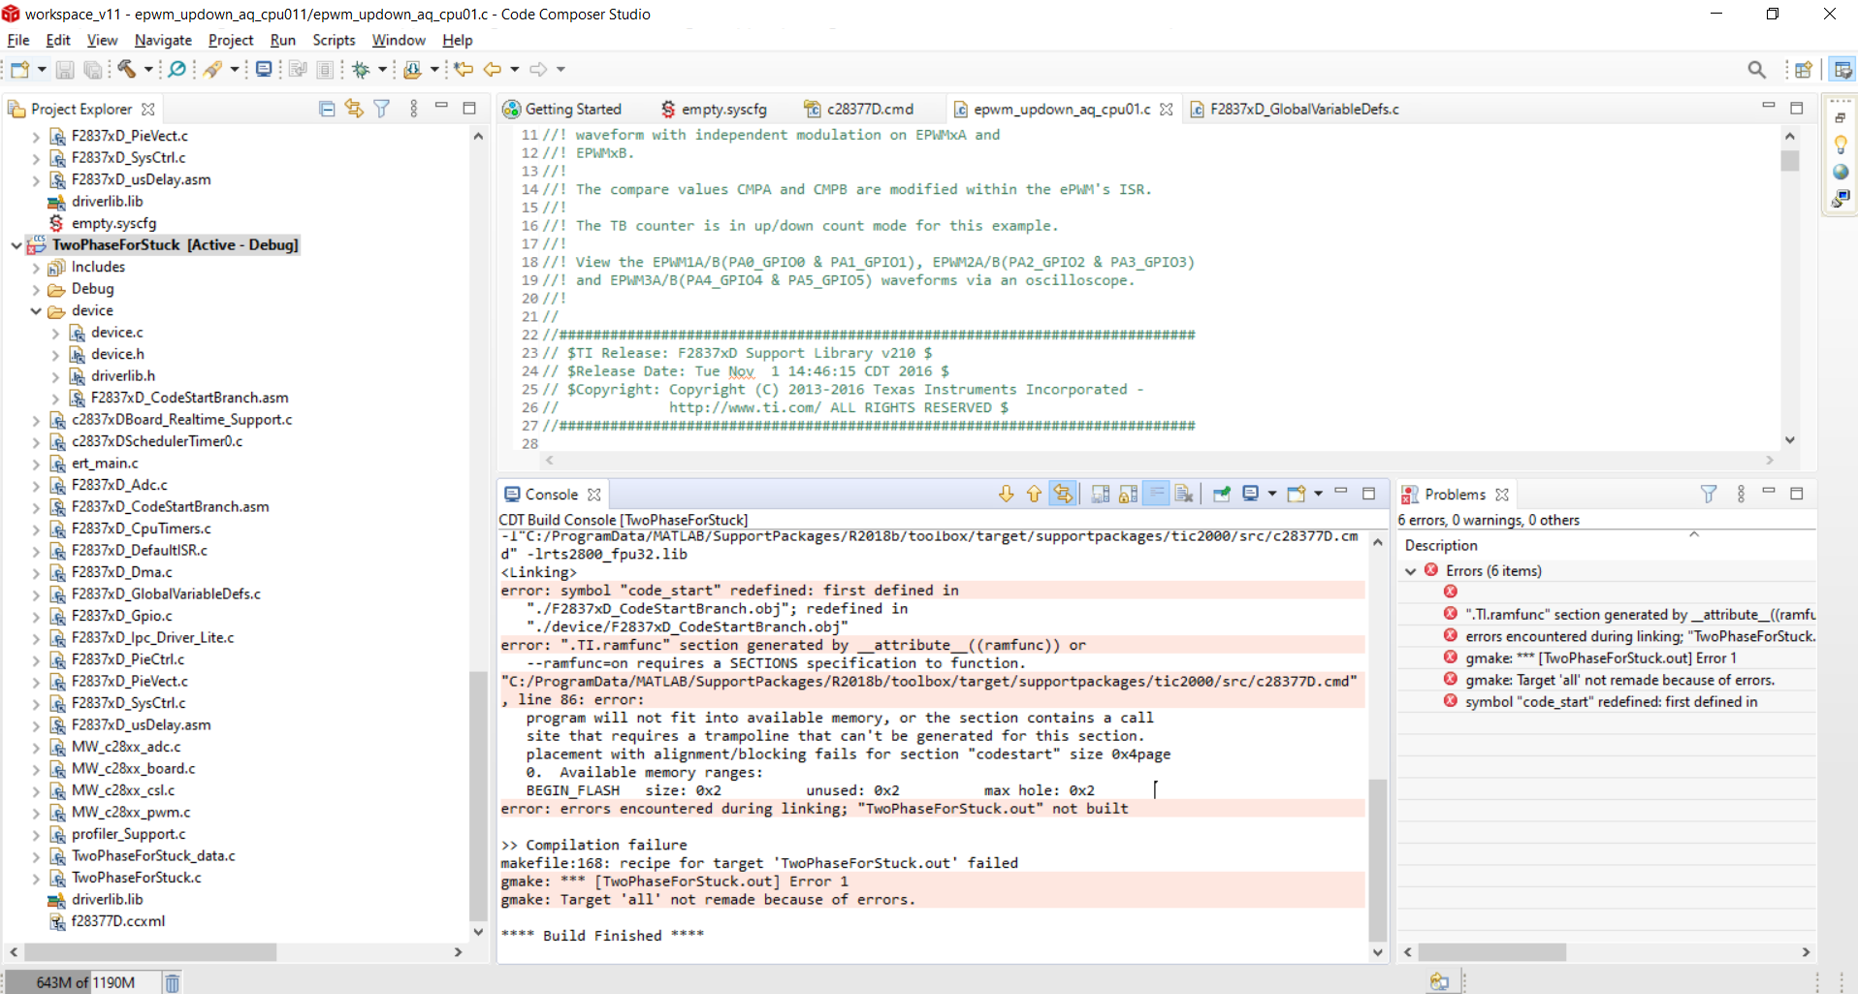Select gmake Error 1 problem row

[x=1600, y=657]
